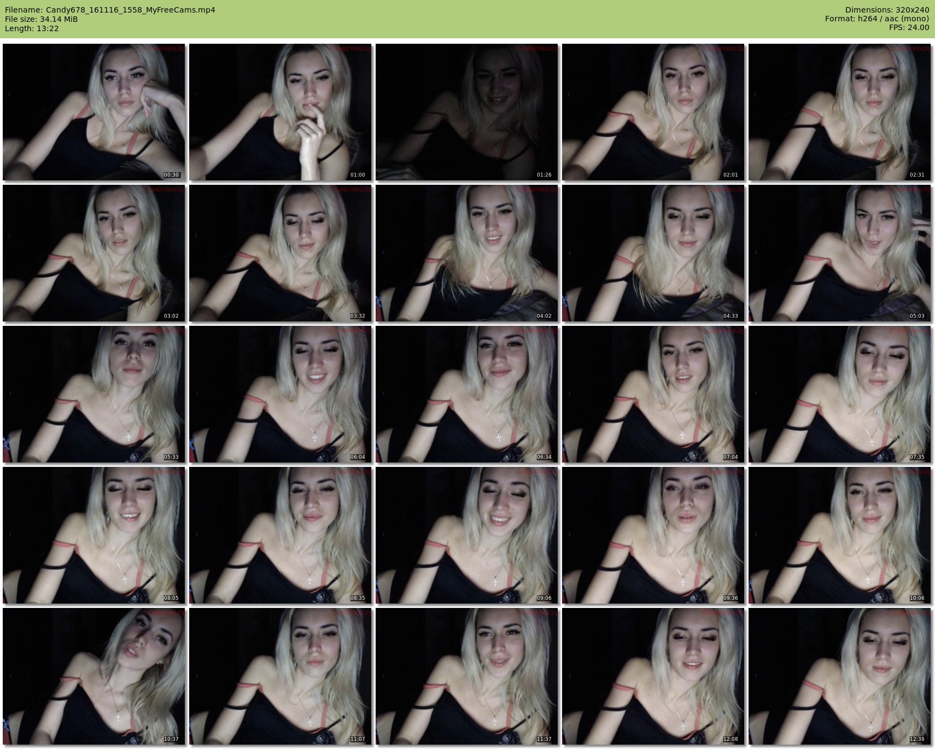
Task: Click the filename text ending in MyFreeCams.mp4
Action: tap(110, 10)
